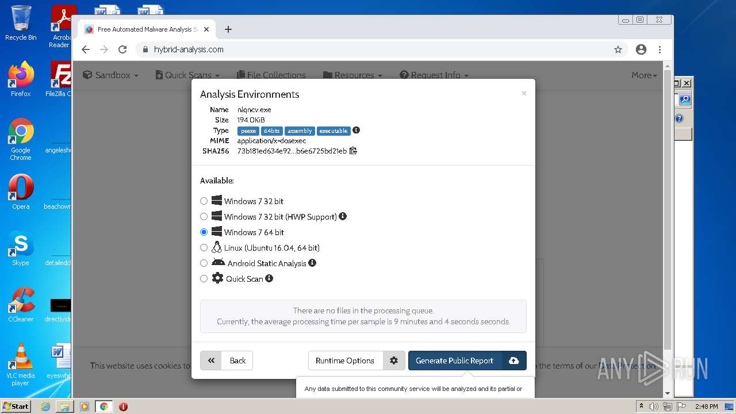This screenshot has width=736, height=414.
Task: Copy the SHA256 hash via clipboard icon
Action: coord(353,151)
